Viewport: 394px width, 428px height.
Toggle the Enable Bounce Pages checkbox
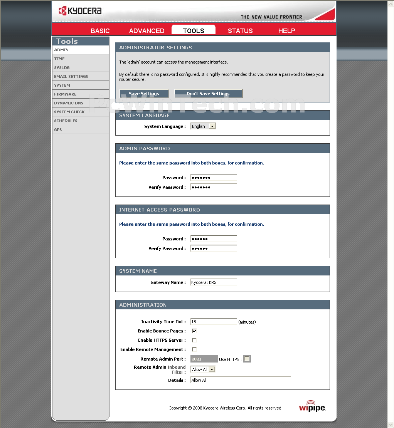point(194,331)
